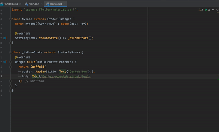The width and height of the screenshot is (219, 132).
Task: Click the Key? key constructor parameter
Action: pyautogui.click(x=46, y=24)
